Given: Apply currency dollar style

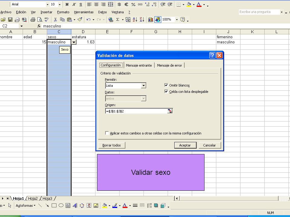Looking at the screenshot, I should point(119,5).
